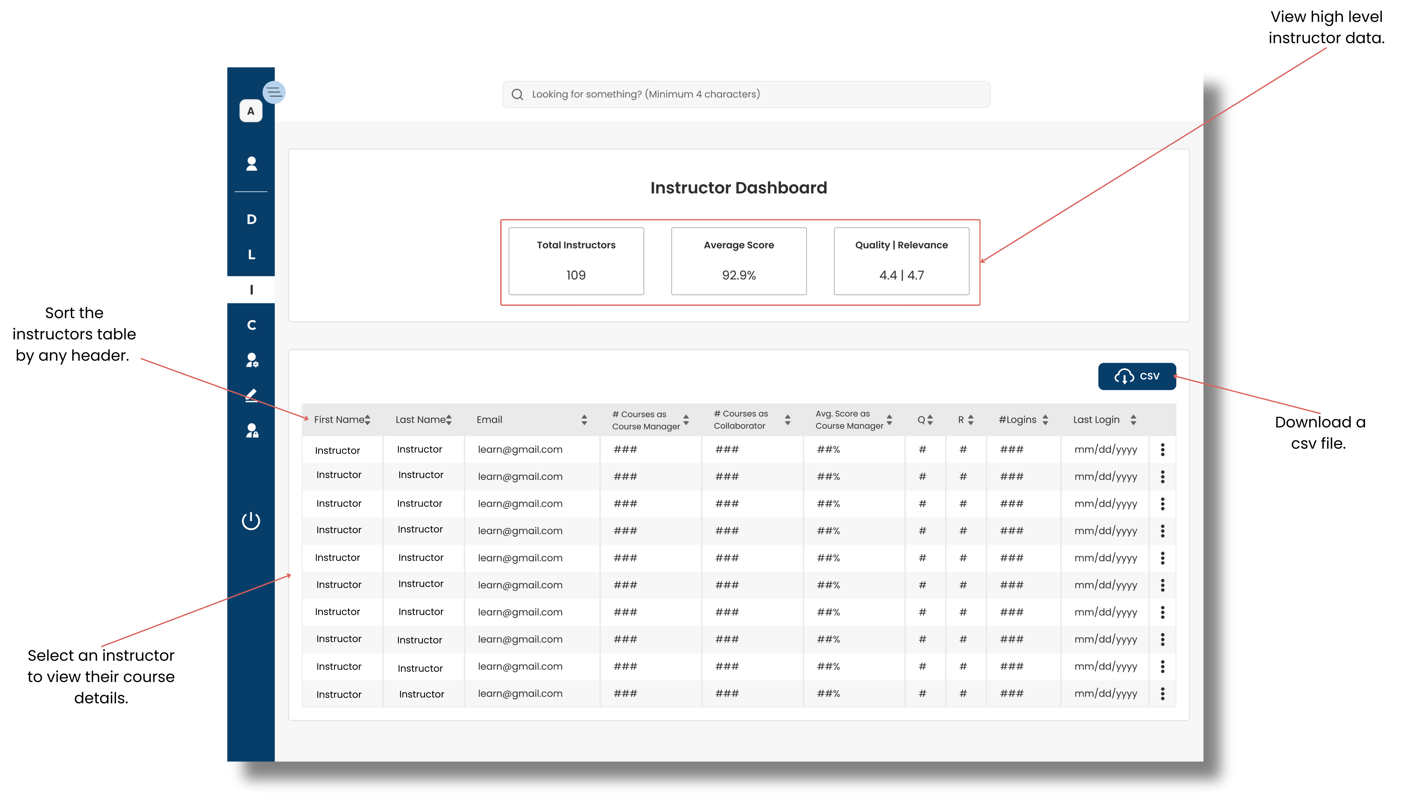Image resolution: width=1404 pixels, height=800 pixels.
Task: Sort table by Last Login arrows
Action: (x=1133, y=420)
